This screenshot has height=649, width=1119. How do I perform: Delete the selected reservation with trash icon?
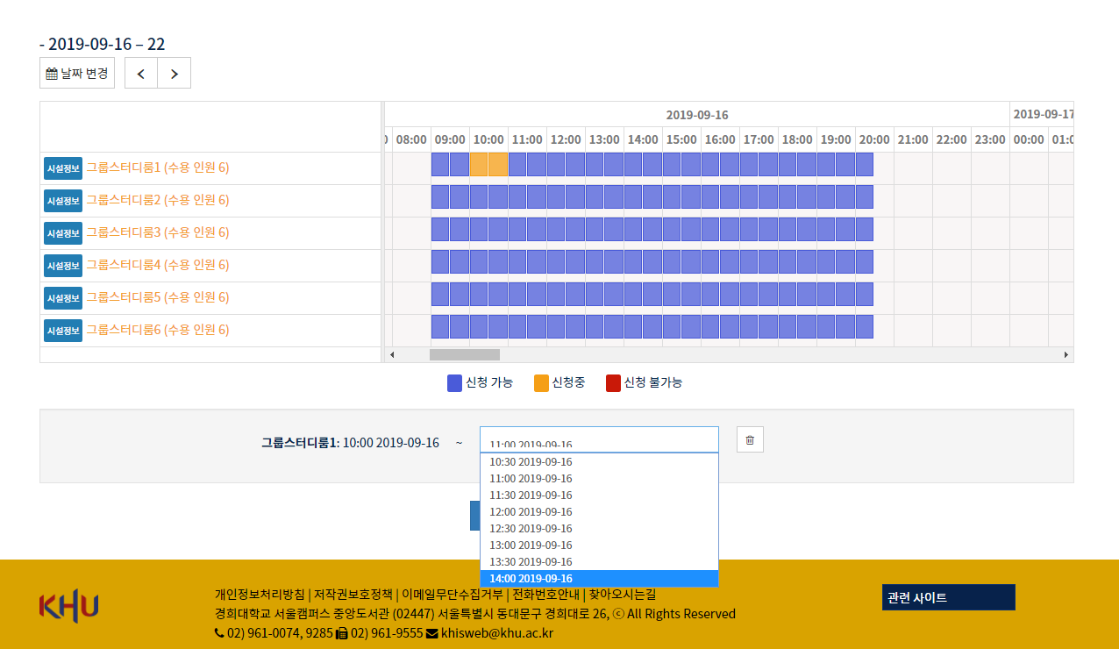coord(750,440)
